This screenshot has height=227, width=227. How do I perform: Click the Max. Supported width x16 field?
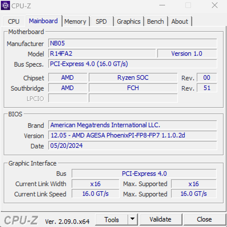(194, 184)
